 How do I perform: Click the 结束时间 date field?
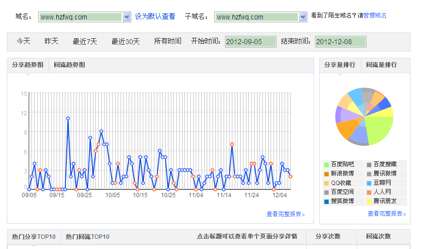[x=340, y=42]
